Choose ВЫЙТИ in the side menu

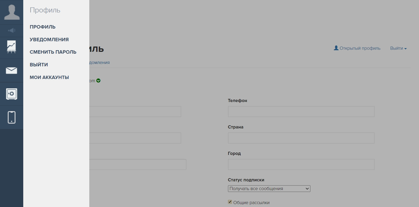(39, 65)
